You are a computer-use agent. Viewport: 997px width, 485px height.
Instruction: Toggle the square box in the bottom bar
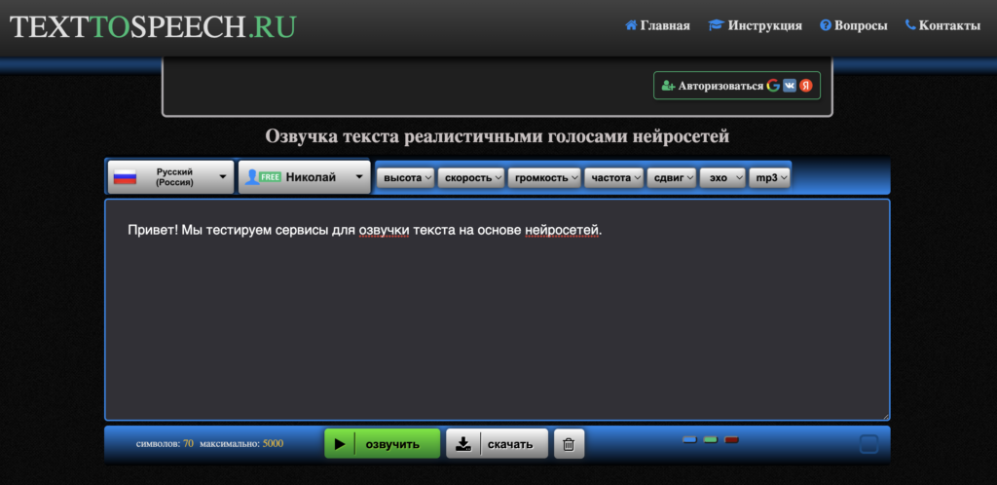868,444
